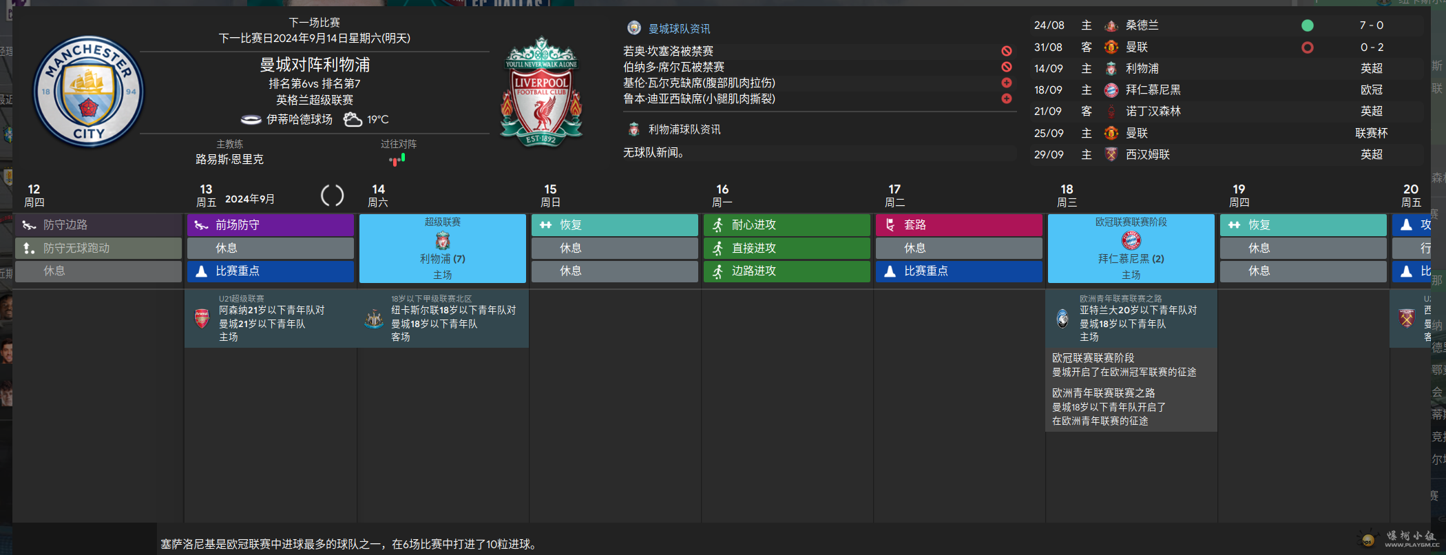Click the suspension icon for 若奥·坎塞洛被禁赛
This screenshot has width=1446, height=555.
1007,51
